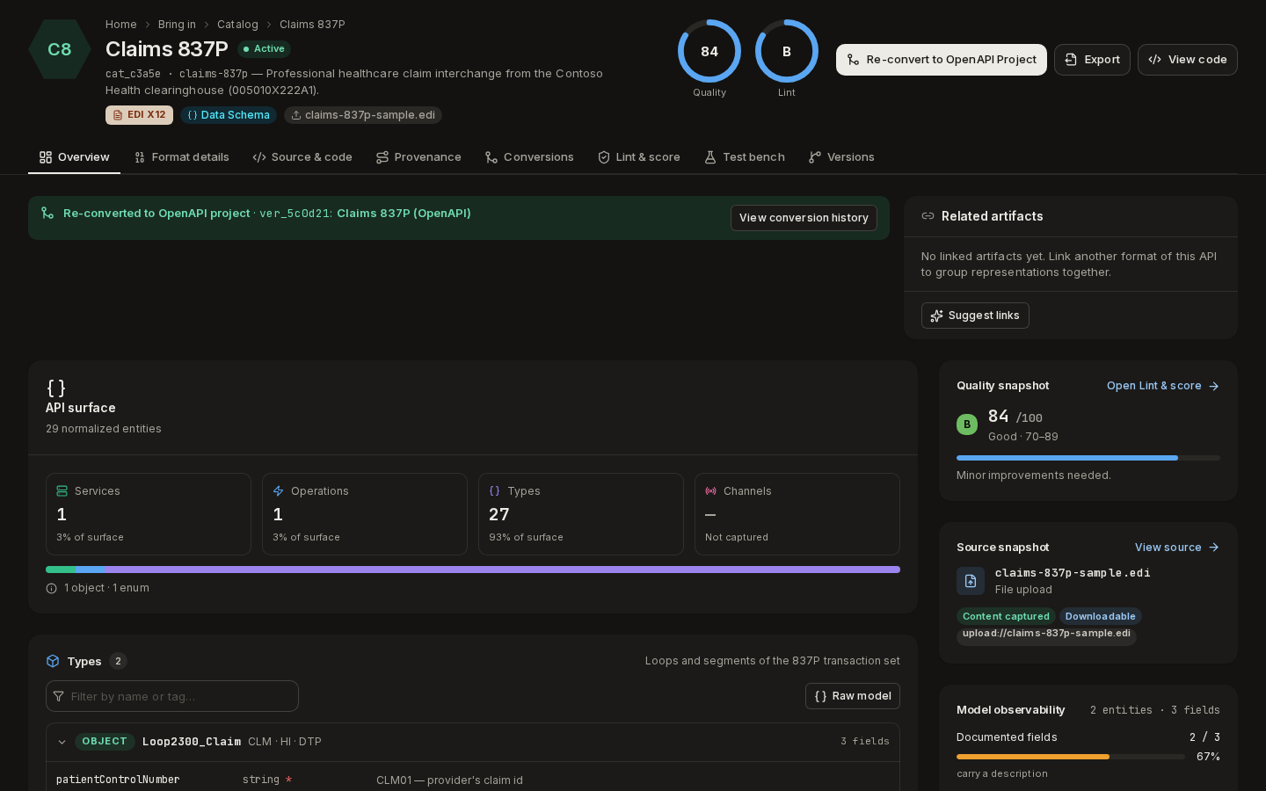Click the Active status badge
Viewport: 1266px width, 791px height.
click(x=264, y=49)
